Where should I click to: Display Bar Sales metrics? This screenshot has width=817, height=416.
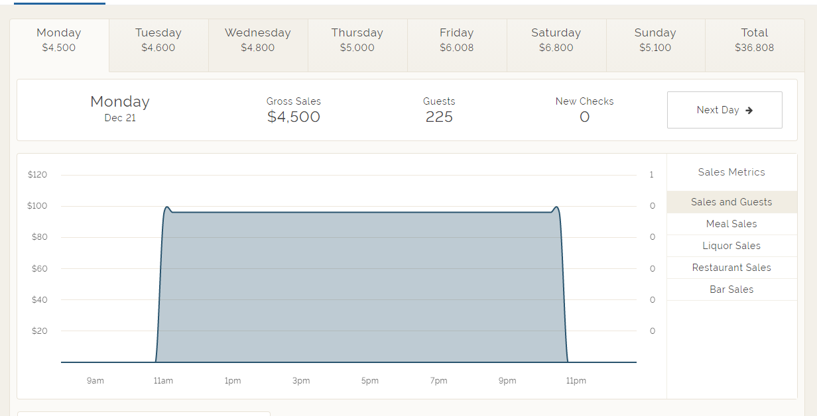click(x=731, y=289)
